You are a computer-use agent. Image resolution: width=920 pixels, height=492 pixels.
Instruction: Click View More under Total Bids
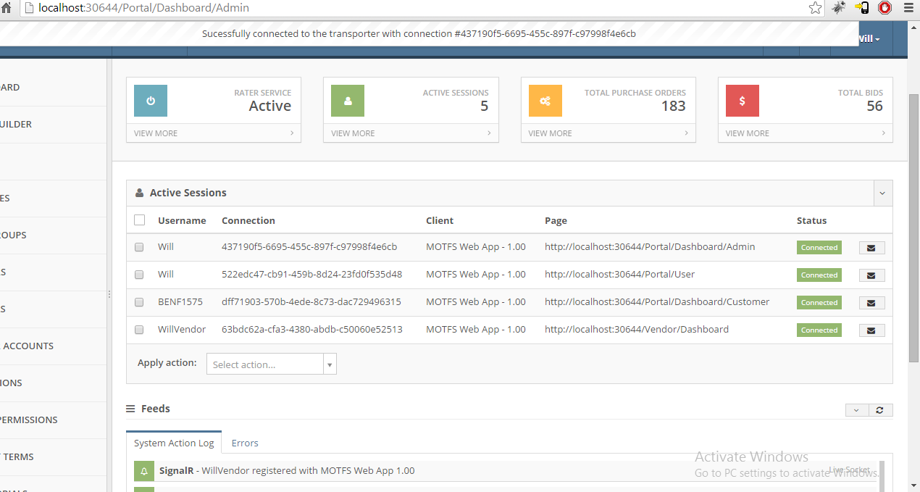(805, 133)
